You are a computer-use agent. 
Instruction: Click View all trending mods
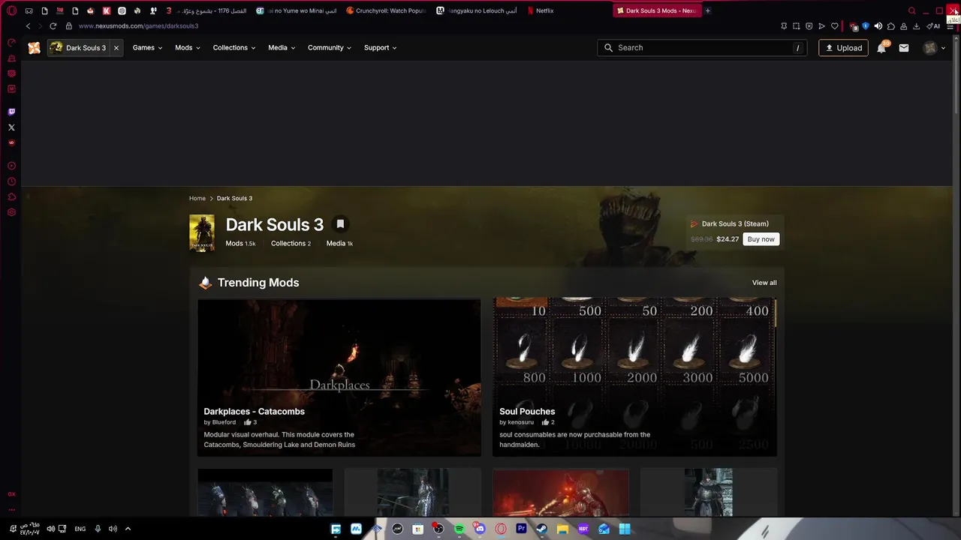(764, 283)
